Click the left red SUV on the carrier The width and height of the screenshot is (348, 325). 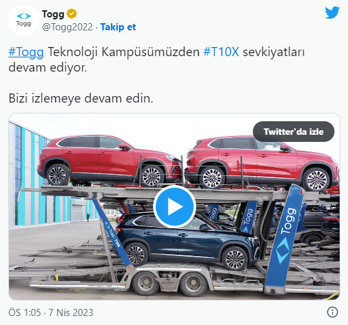coord(109,160)
